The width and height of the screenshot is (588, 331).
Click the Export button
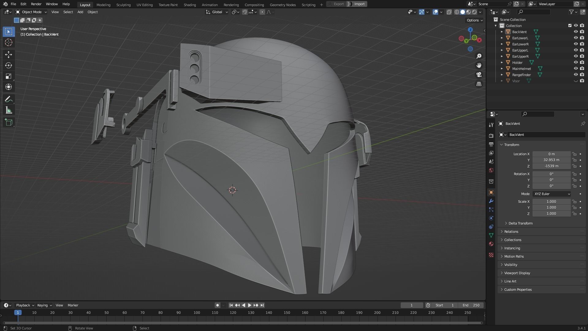tap(336, 4)
